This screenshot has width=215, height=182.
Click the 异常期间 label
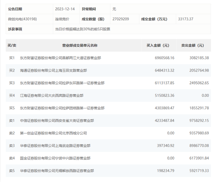pos(89,9)
